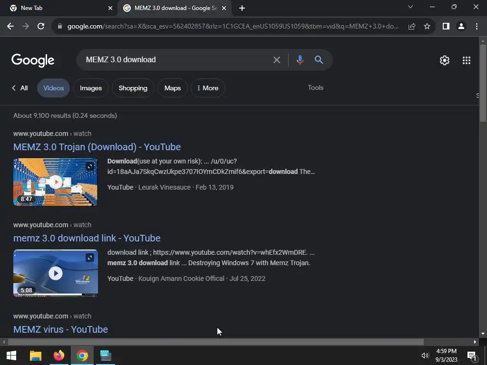Screen dimensions: 487x365
Task: Expand the More filters dropdown
Action: pos(208,88)
